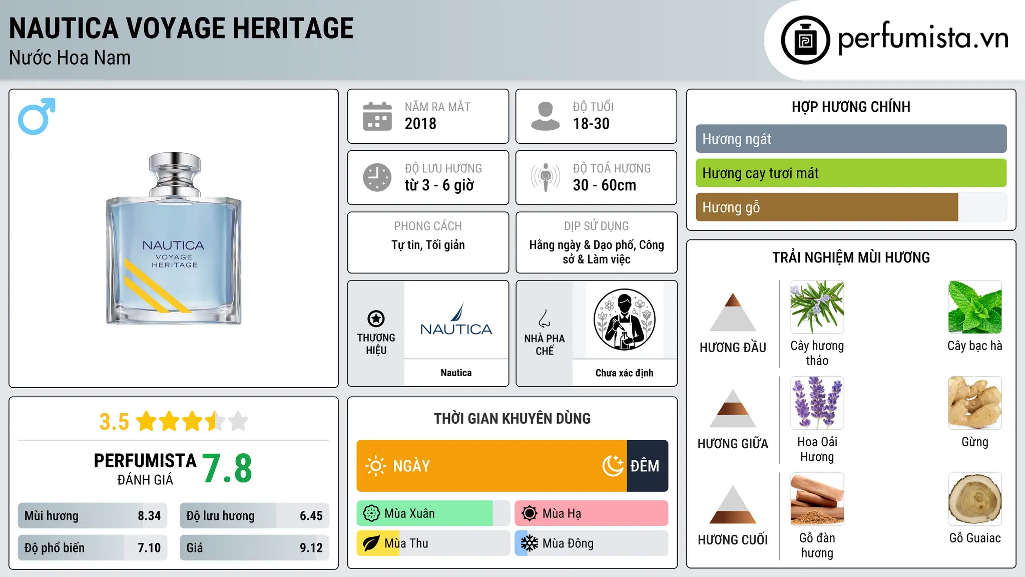This screenshot has height=577, width=1025.
Task: Click the perfumer illustration icon
Action: (x=624, y=320)
